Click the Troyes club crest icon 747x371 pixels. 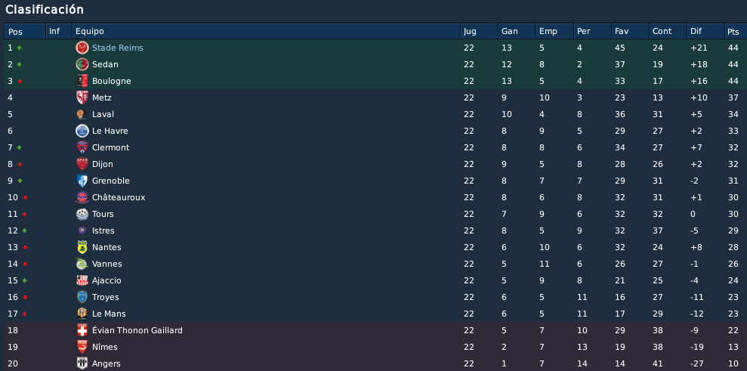click(x=82, y=297)
